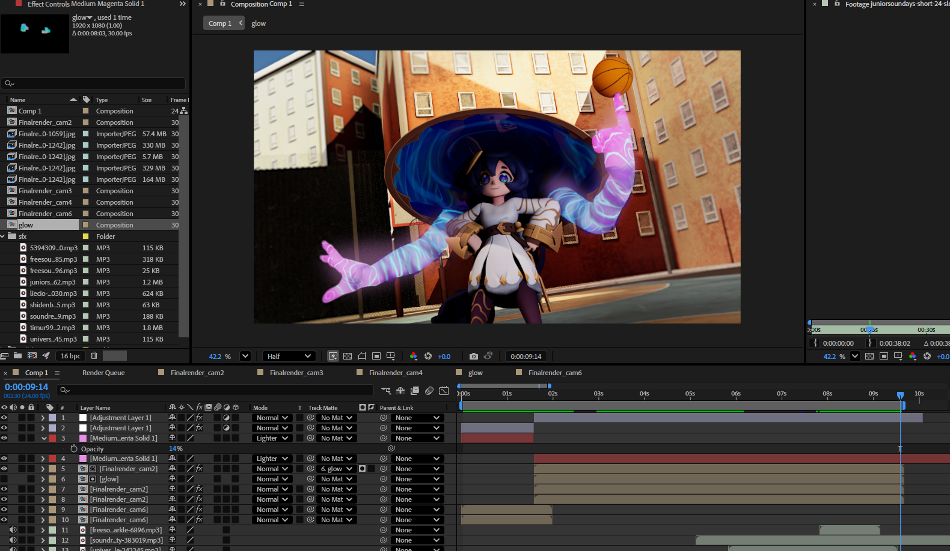
Task: Show the hidden glow layer 6
Action: point(4,479)
